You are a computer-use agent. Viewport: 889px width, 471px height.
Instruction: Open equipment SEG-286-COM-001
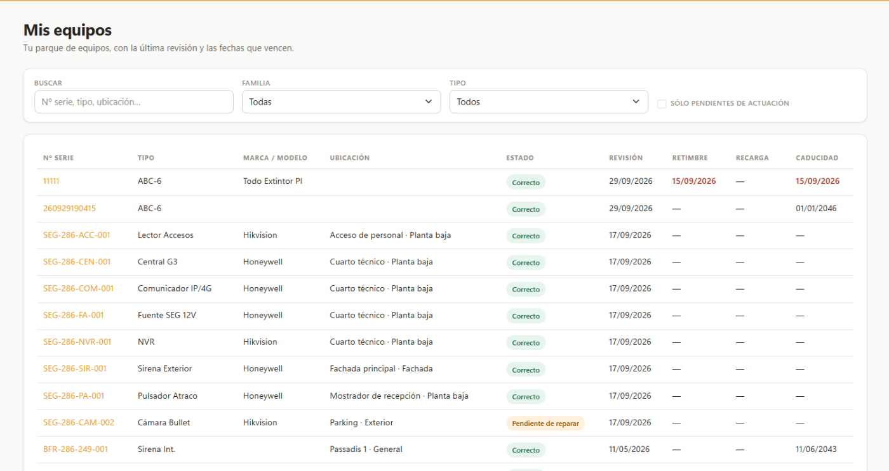[x=79, y=288]
